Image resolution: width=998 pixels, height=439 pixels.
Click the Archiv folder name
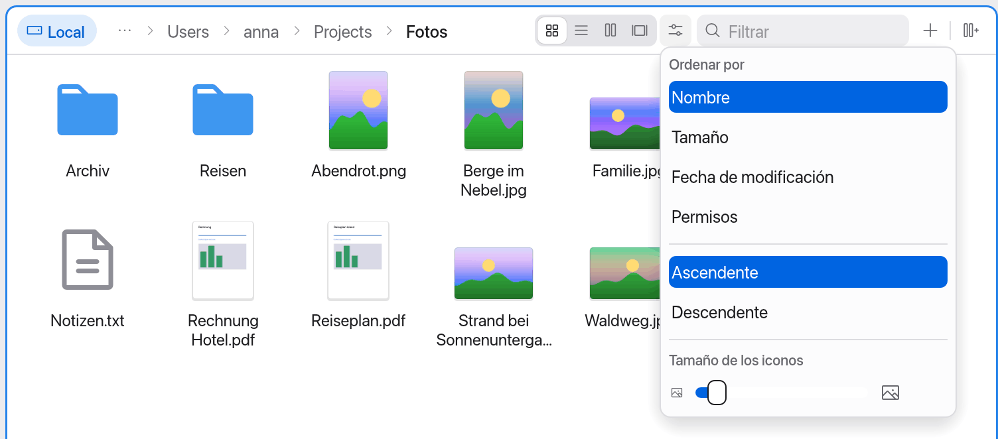point(88,171)
